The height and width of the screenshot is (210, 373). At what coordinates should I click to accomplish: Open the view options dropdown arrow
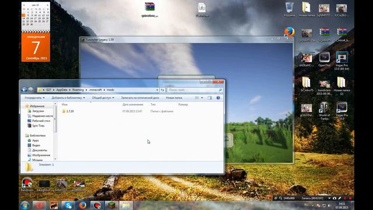pos(202,98)
